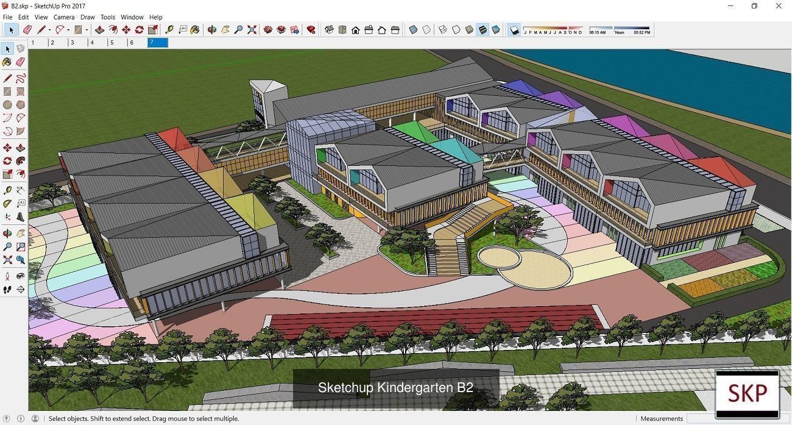
Task: Open the File menu
Action: [x=7, y=17]
